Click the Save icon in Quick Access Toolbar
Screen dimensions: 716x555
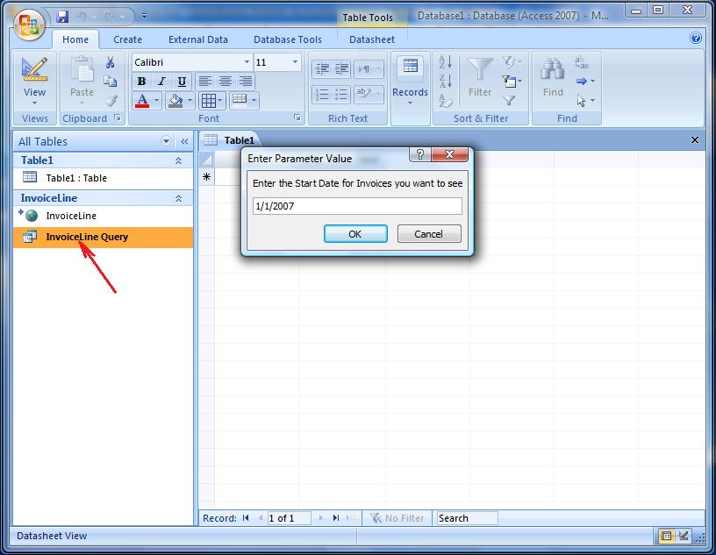[62, 17]
